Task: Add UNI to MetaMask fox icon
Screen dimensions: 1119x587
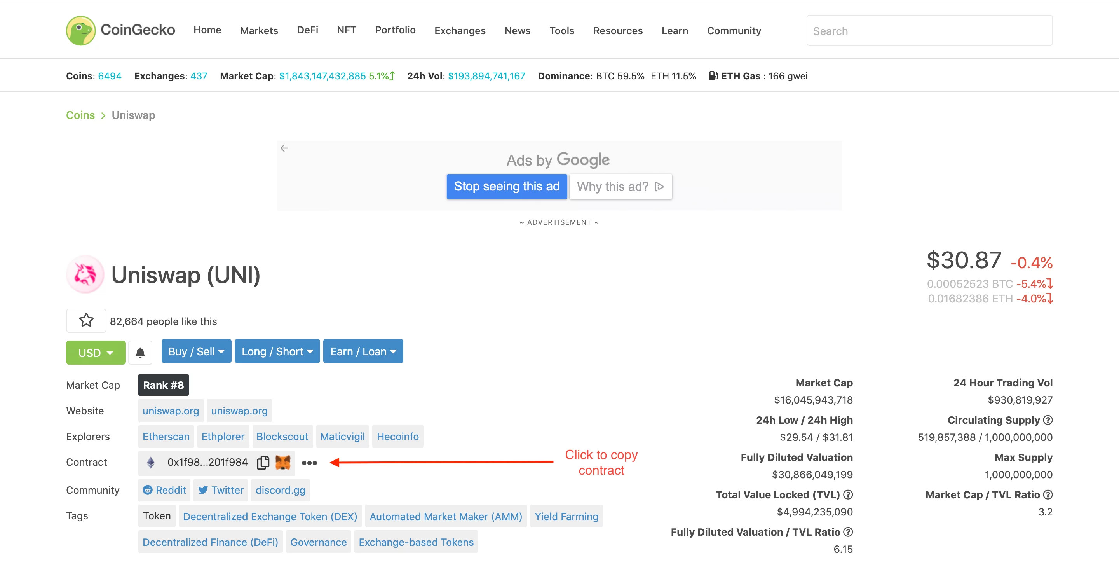Action: [x=283, y=462]
